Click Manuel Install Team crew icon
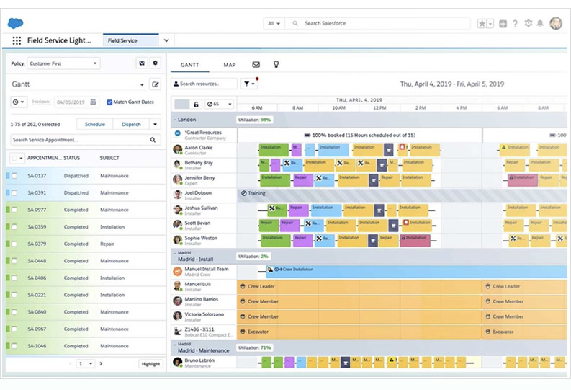Image resolution: width=571 pixels, height=390 pixels. tap(177, 271)
